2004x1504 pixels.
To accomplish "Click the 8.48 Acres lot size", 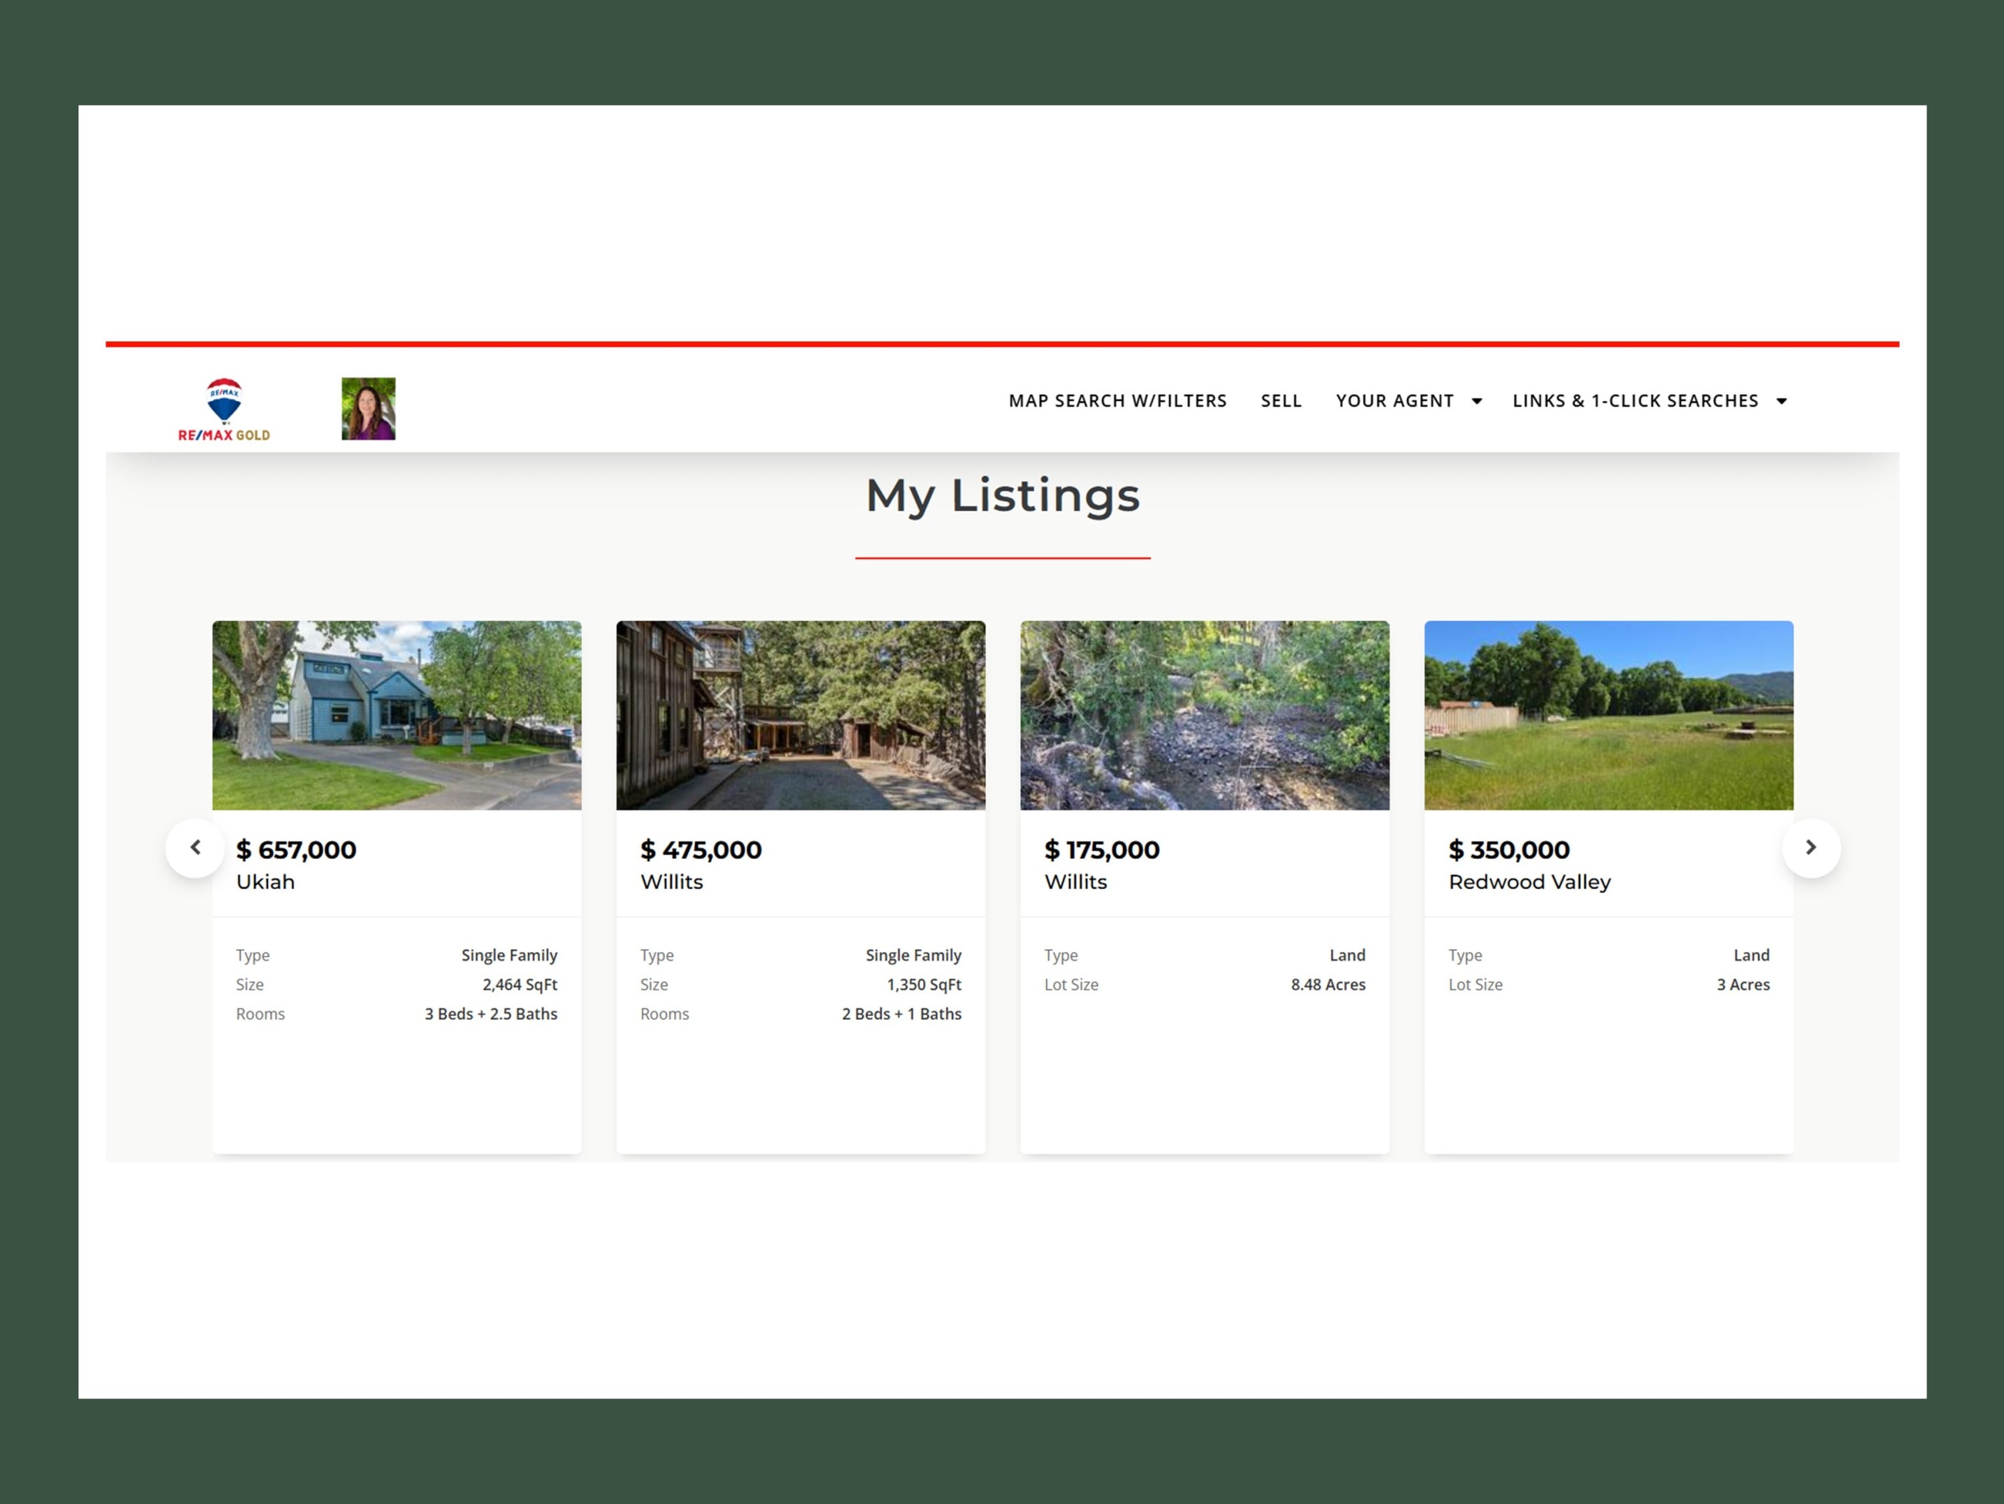I will pos(1328,985).
